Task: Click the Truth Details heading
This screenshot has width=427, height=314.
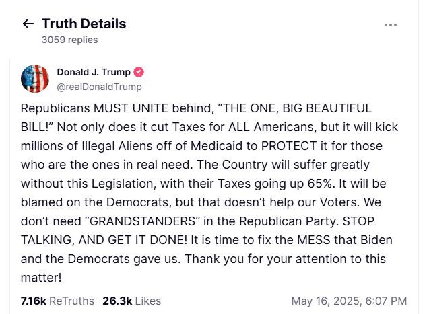Action: point(84,24)
